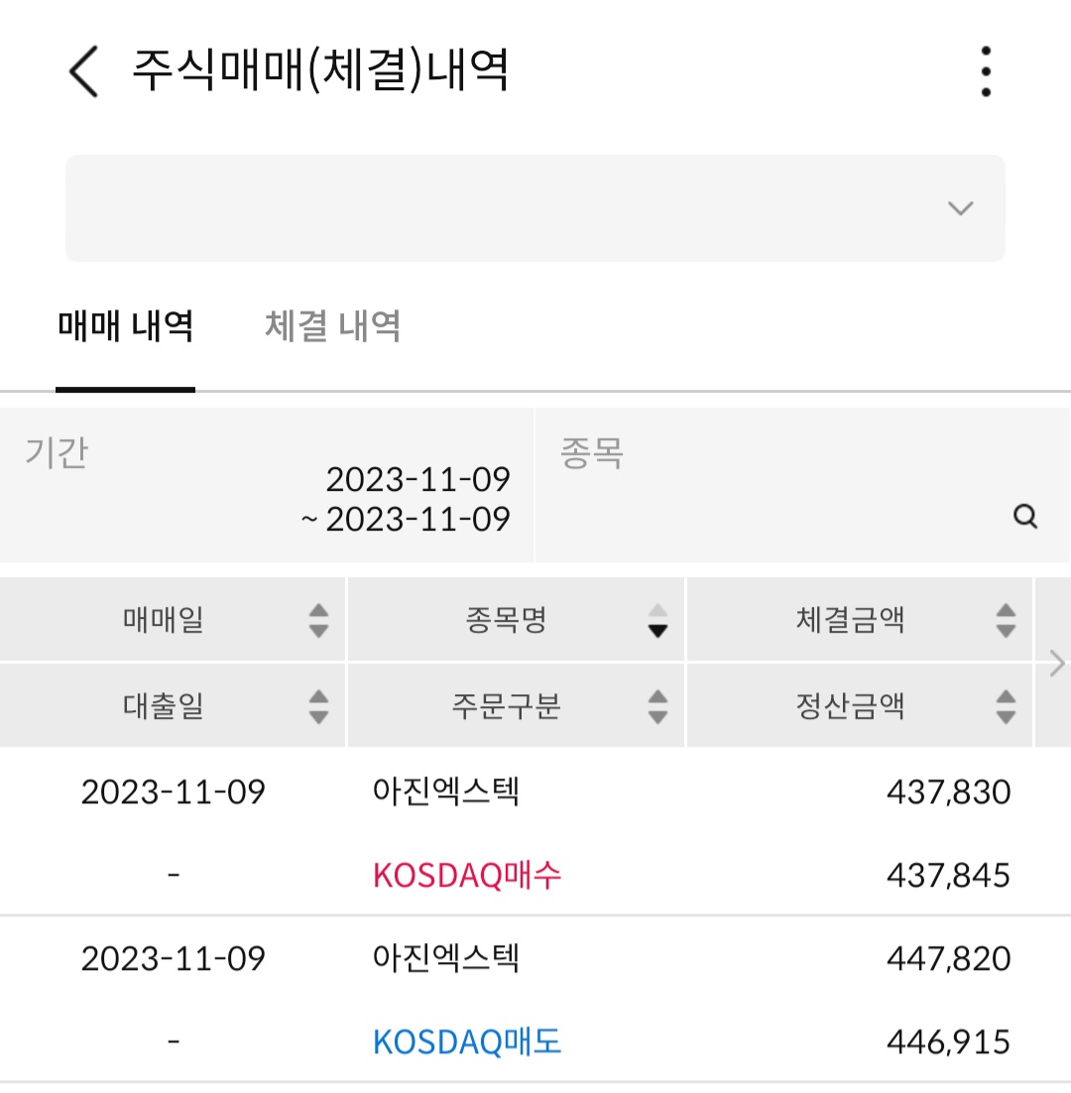1071x1093 pixels.
Task: Open the KOSDAQ매도 transaction of 아진엑스텍
Action: (x=466, y=1042)
